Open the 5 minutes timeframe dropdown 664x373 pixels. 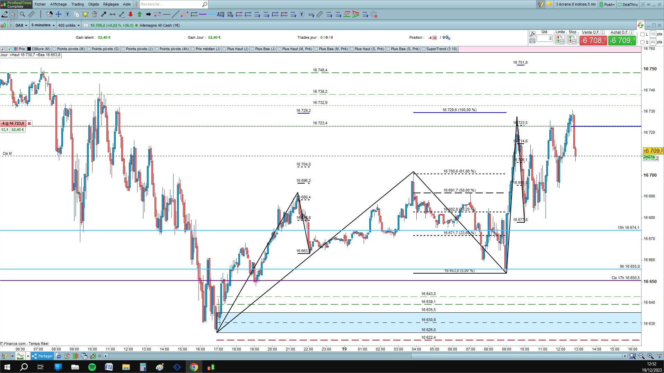(43, 25)
